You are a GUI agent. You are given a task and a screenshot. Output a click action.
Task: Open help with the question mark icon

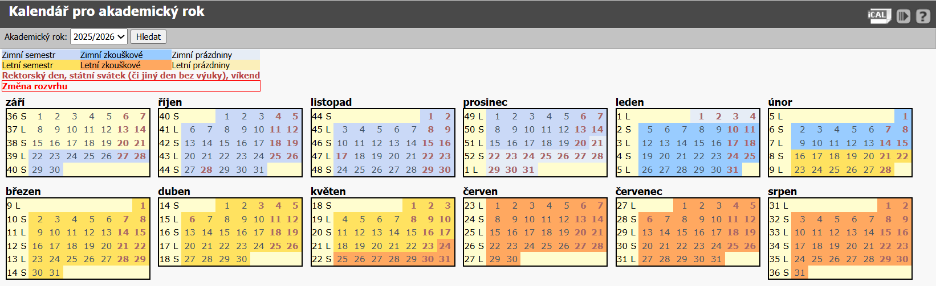[922, 16]
